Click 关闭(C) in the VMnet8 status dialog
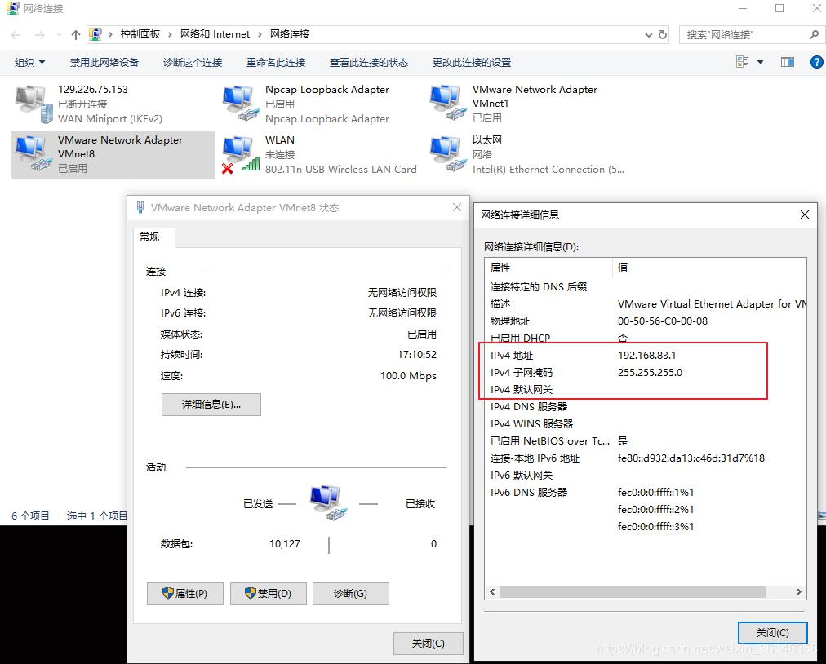Image resolution: width=826 pixels, height=664 pixels. point(429,644)
